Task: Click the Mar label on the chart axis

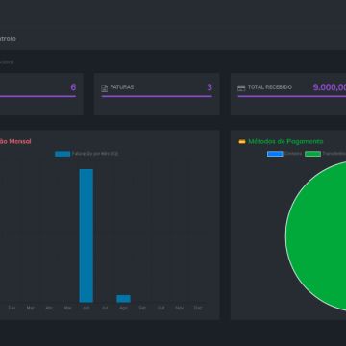Action: pyautogui.click(x=31, y=308)
